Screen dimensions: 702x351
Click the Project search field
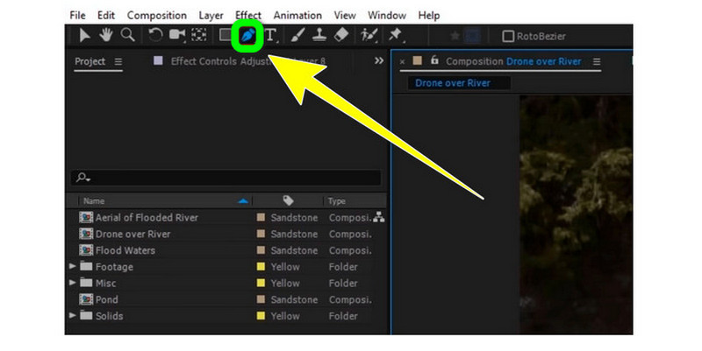tap(226, 178)
